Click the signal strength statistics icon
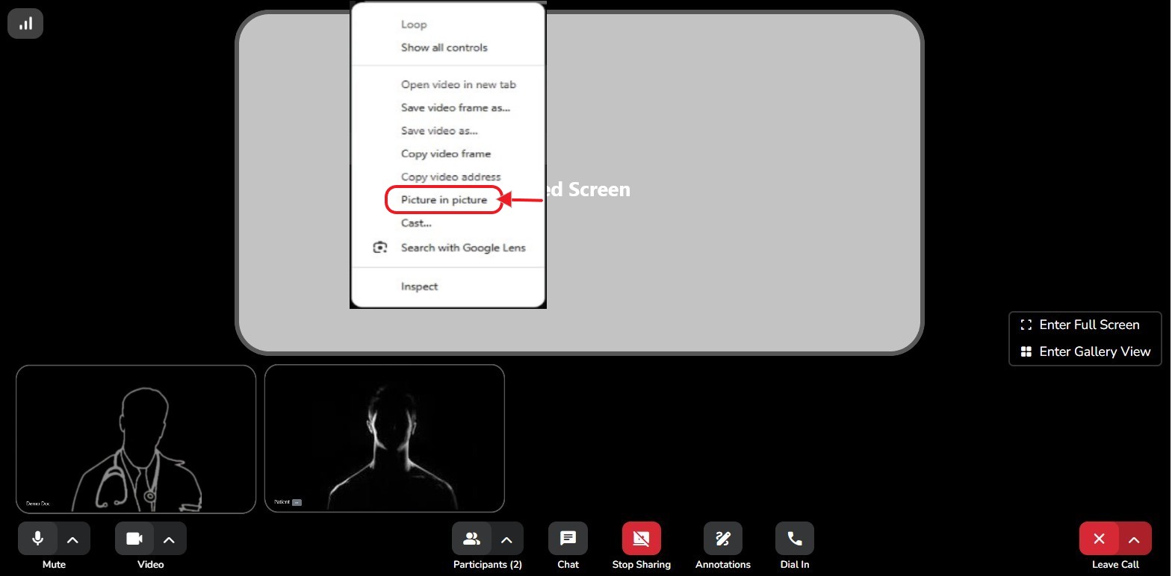1172x576 pixels. pos(25,24)
